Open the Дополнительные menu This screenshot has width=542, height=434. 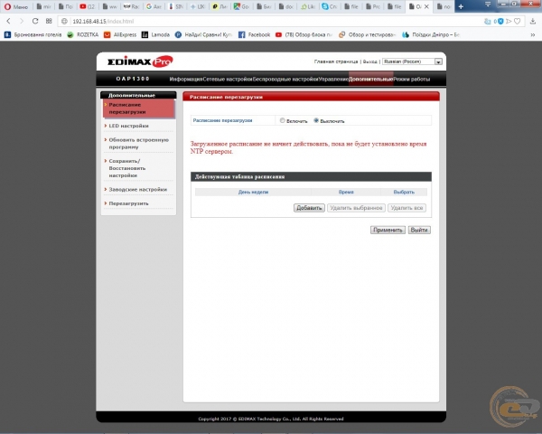pyautogui.click(x=371, y=79)
